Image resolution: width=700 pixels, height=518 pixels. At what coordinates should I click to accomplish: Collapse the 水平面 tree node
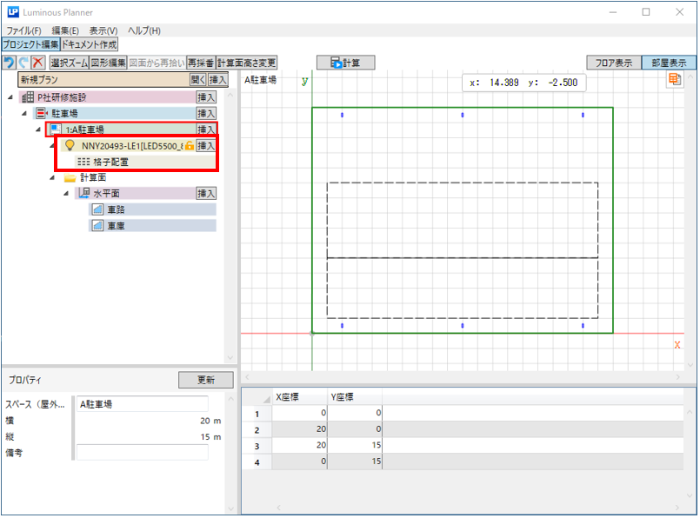coord(66,193)
